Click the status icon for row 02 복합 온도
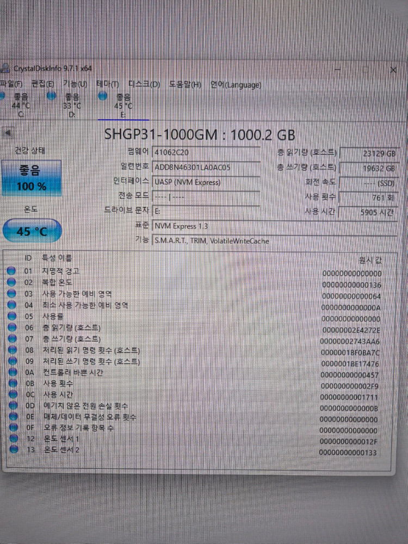This screenshot has width=408, height=544. [x=11, y=282]
